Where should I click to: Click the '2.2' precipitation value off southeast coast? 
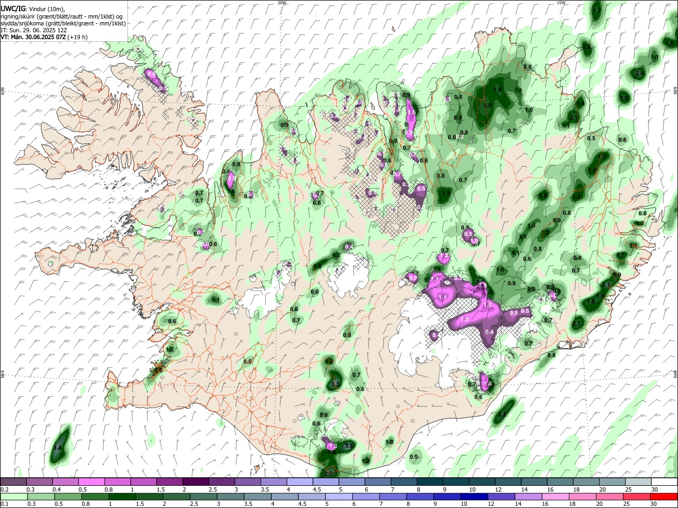coord(503,414)
